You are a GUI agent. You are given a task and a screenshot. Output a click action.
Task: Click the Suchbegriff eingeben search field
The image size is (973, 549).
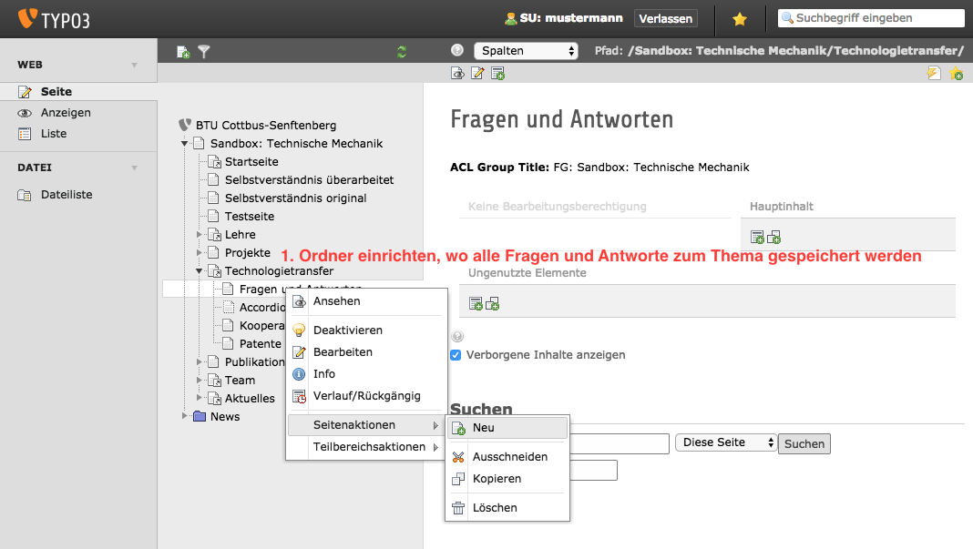pyautogui.click(x=875, y=18)
